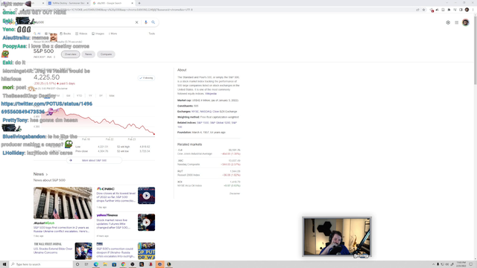Open the Chrome extensions puzzle icon
Viewport: 477px width, 268px height.
pyautogui.click(x=449, y=10)
